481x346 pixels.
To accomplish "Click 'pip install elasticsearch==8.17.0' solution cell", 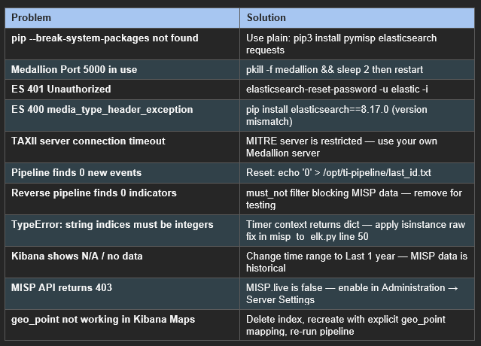I will (x=357, y=116).
